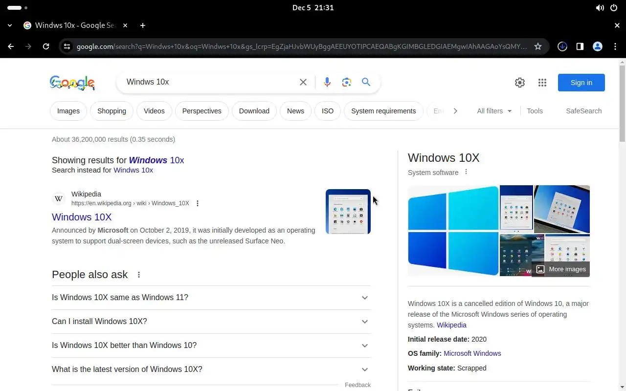Screen dimensions: 626x391
Task: Open the Tools button
Action: click(x=535, y=111)
